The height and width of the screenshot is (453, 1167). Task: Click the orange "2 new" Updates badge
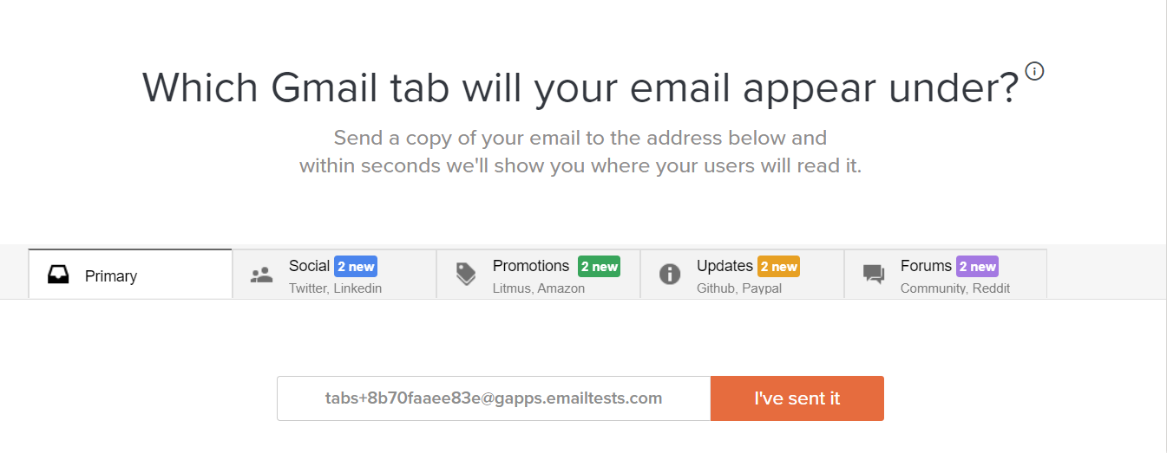tap(778, 267)
